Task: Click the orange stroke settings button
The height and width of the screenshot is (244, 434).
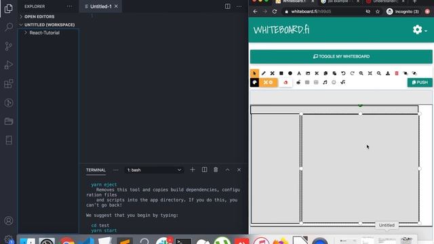Action: 268,83
